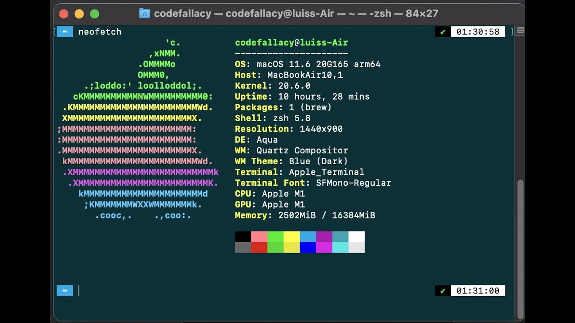Click the 01:30:58 timestamp badge

(x=478, y=31)
